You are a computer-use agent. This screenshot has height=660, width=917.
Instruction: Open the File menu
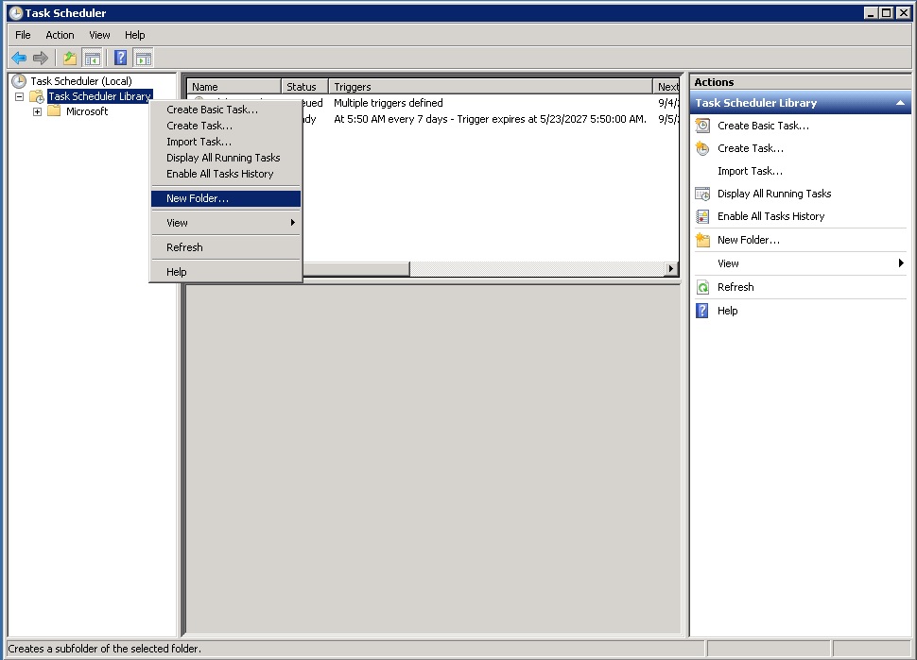[x=23, y=35]
